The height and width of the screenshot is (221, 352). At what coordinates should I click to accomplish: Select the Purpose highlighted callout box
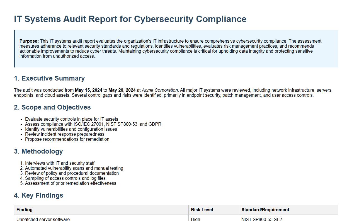[x=176, y=48]
